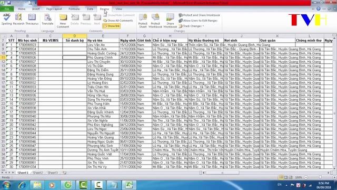Click the insert new worksheet icon

click(x=65, y=173)
